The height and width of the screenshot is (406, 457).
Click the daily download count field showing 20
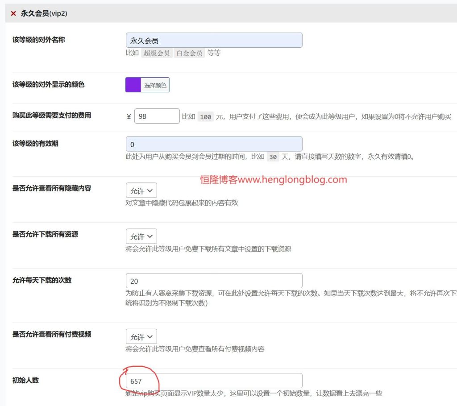[214, 281]
